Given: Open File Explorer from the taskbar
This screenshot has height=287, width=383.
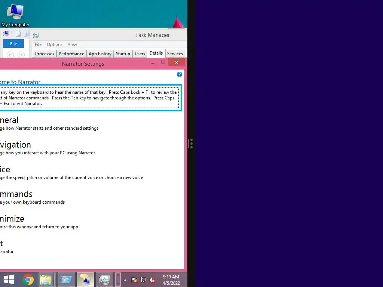Looking at the screenshot, I should [46, 280].
